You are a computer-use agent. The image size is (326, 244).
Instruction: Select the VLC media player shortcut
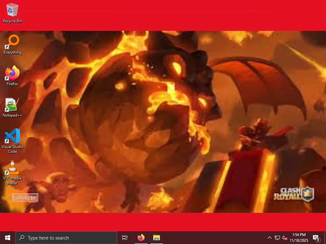point(12,173)
